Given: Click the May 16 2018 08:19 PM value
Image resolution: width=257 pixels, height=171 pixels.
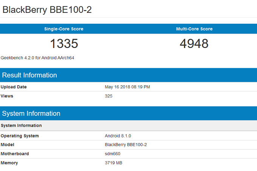Looking at the screenshot, I should click(127, 87).
